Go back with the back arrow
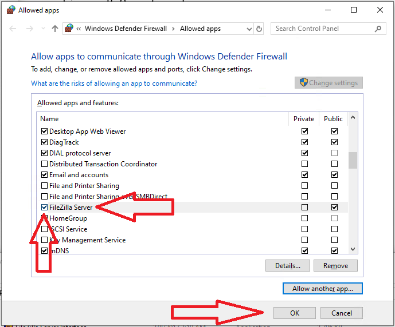Image resolution: width=395 pixels, height=327 pixels. [13, 29]
